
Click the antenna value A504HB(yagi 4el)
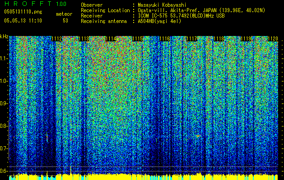159,21
